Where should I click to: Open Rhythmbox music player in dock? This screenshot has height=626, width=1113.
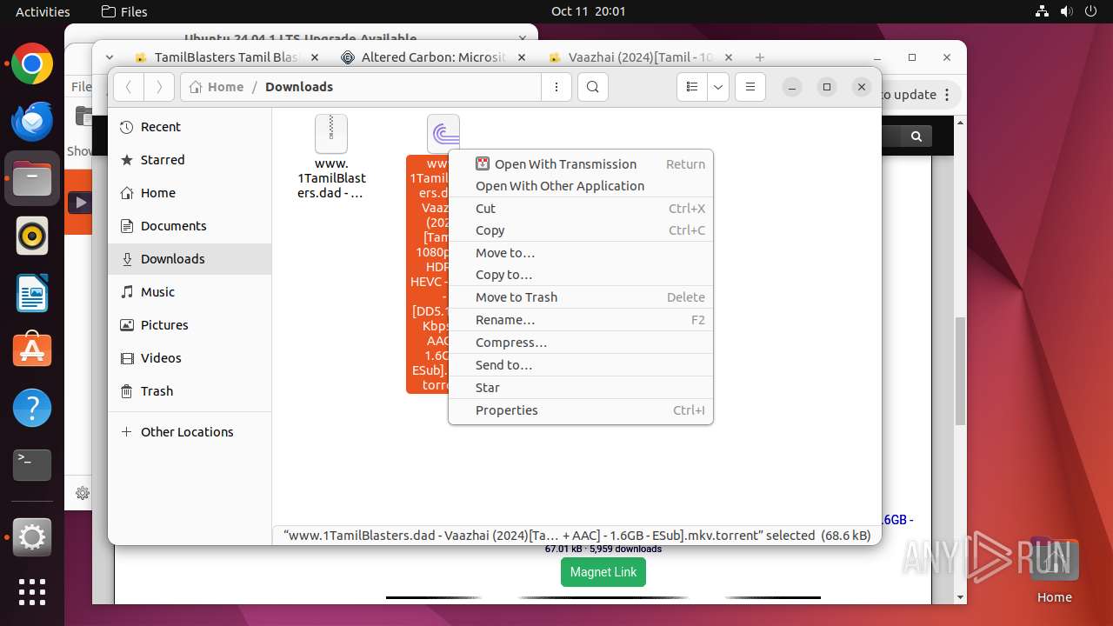pos(32,236)
